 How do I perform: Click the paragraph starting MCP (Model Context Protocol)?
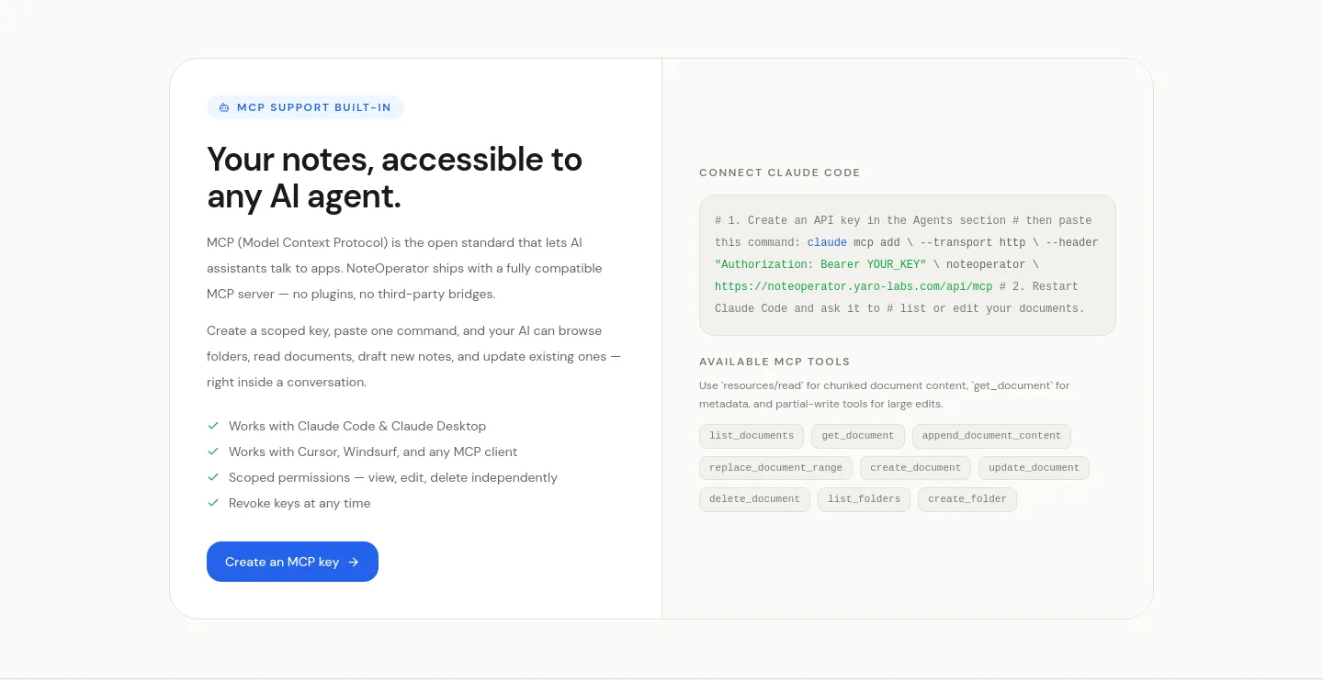point(404,268)
